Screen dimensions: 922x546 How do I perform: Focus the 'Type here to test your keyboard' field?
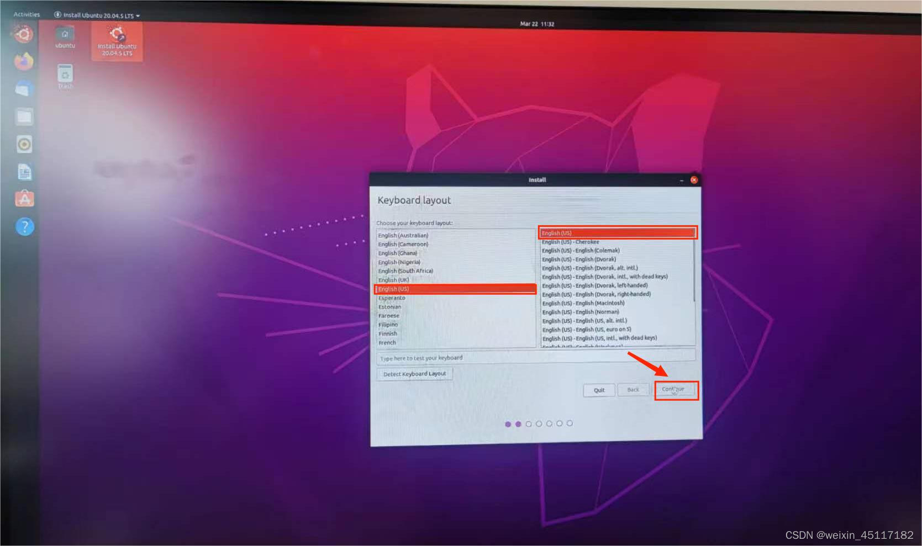(x=536, y=358)
